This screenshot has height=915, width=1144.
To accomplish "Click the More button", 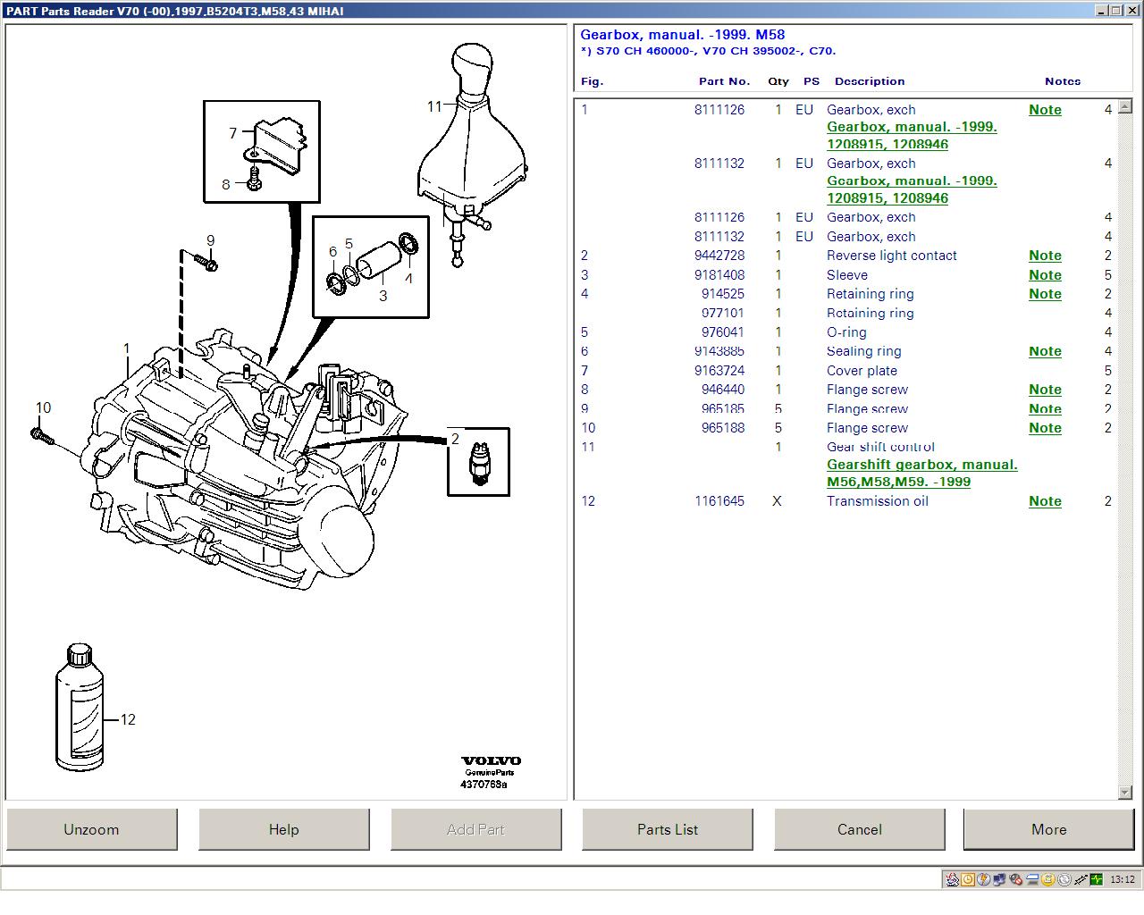I will click(1049, 829).
